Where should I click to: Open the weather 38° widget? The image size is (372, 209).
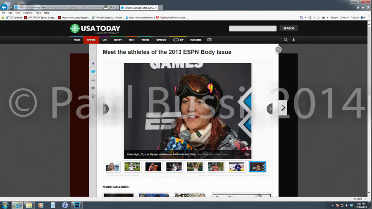179,40
